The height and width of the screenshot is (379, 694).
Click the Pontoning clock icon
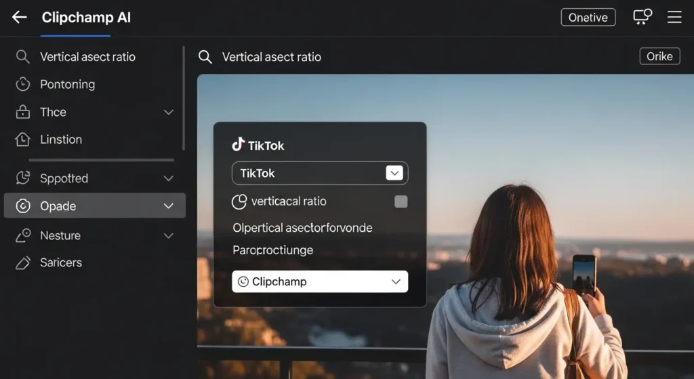(23, 84)
